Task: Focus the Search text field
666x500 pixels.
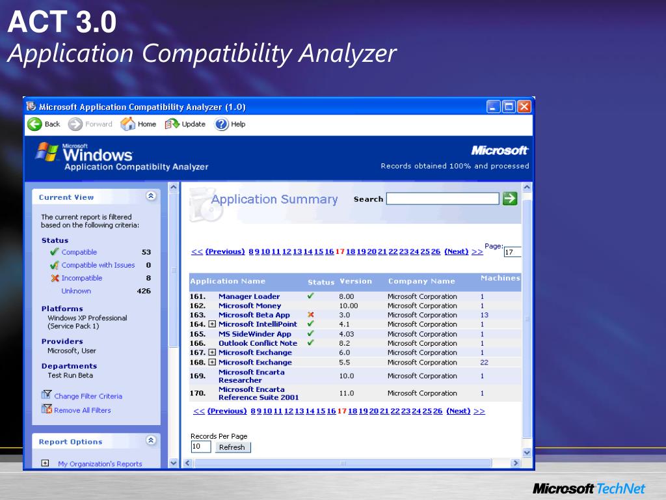Action: coord(442,199)
